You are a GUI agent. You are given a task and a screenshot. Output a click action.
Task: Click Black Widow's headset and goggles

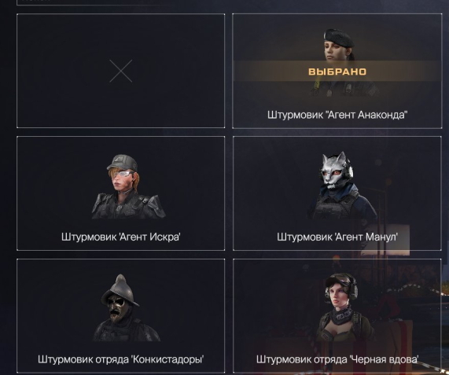pyautogui.click(x=343, y=283)
